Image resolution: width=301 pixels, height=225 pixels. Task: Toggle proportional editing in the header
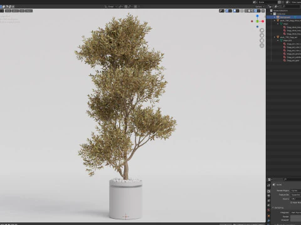pyautogui.click(x=135, y=7)
